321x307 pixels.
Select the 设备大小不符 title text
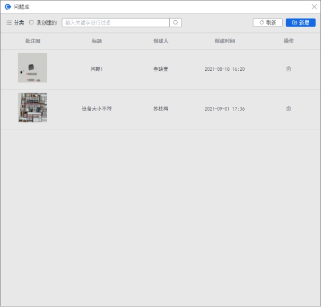[97, 109]
